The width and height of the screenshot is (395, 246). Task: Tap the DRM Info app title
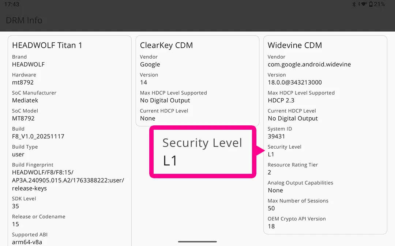[x=24, y=20]
